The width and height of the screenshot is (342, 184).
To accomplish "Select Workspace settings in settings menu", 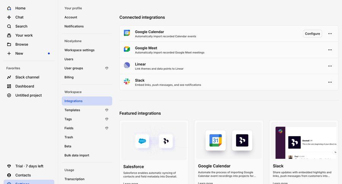I will (79, 50).
